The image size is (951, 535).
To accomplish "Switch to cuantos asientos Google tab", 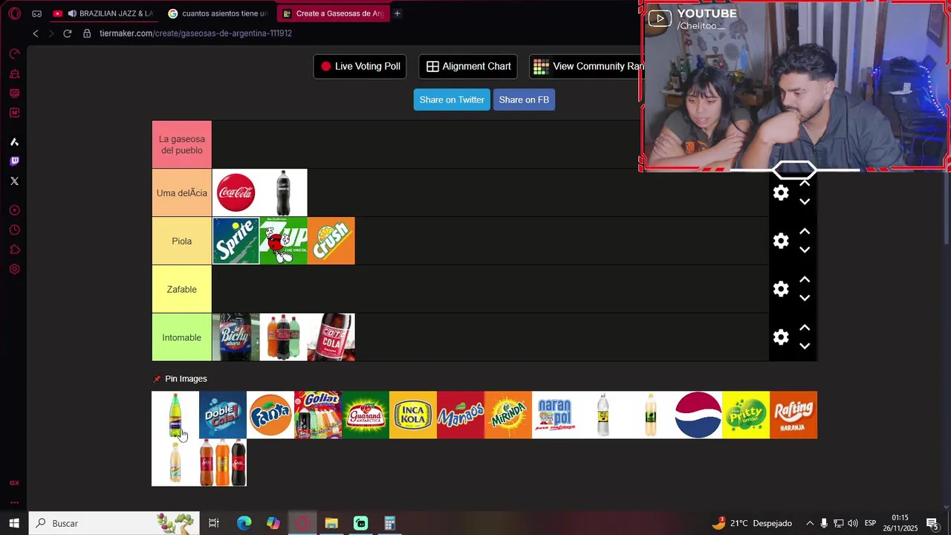I will 218,13.
